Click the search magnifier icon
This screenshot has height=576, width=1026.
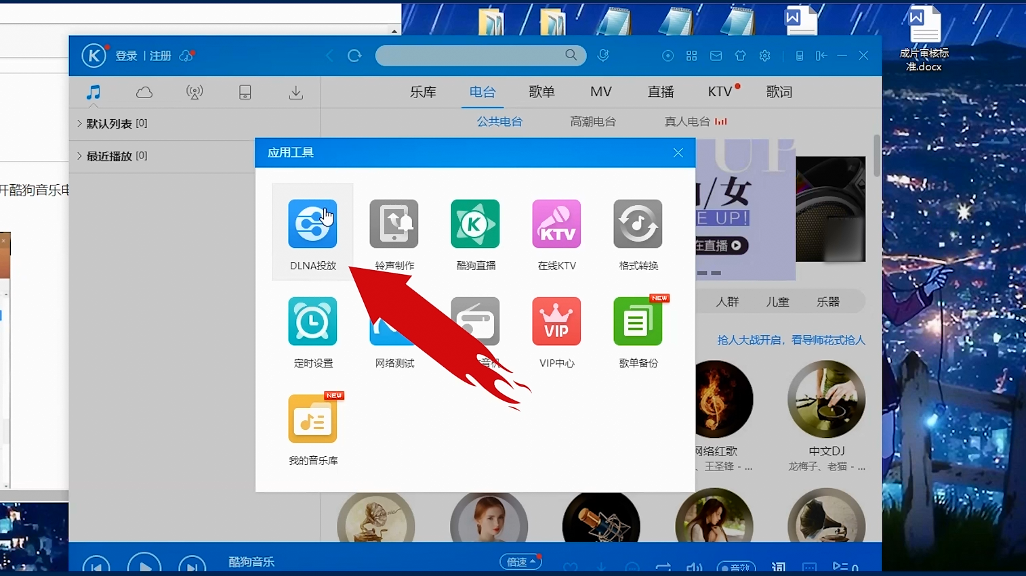pos(571,55)
